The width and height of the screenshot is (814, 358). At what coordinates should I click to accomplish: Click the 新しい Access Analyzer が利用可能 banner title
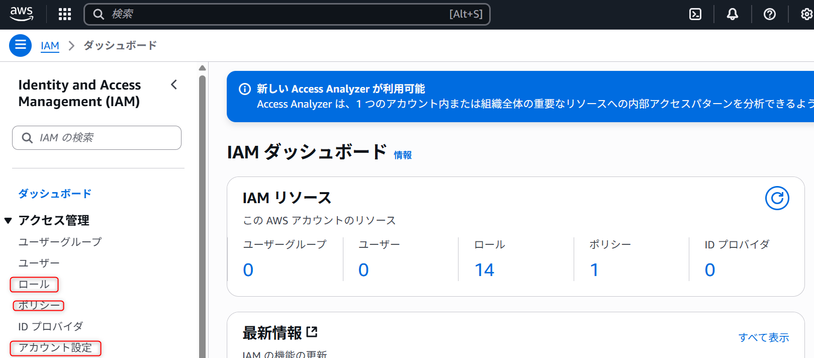pos(341,89)
